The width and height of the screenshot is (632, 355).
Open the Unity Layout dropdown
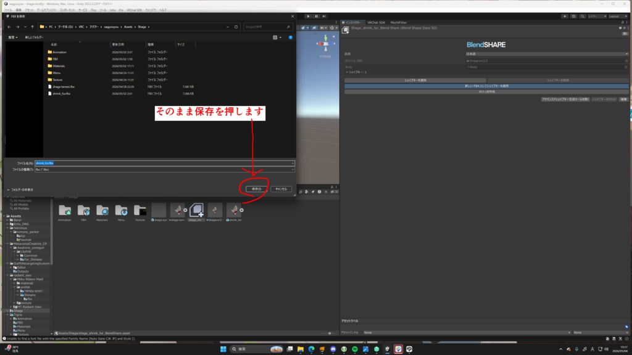[618, 16]
